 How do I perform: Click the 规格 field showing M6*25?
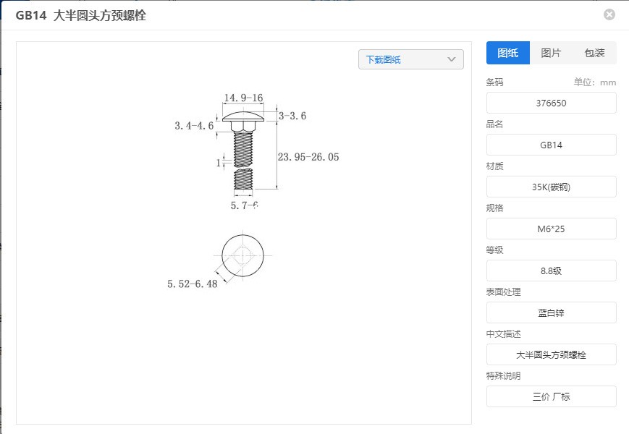click(551, 229)
